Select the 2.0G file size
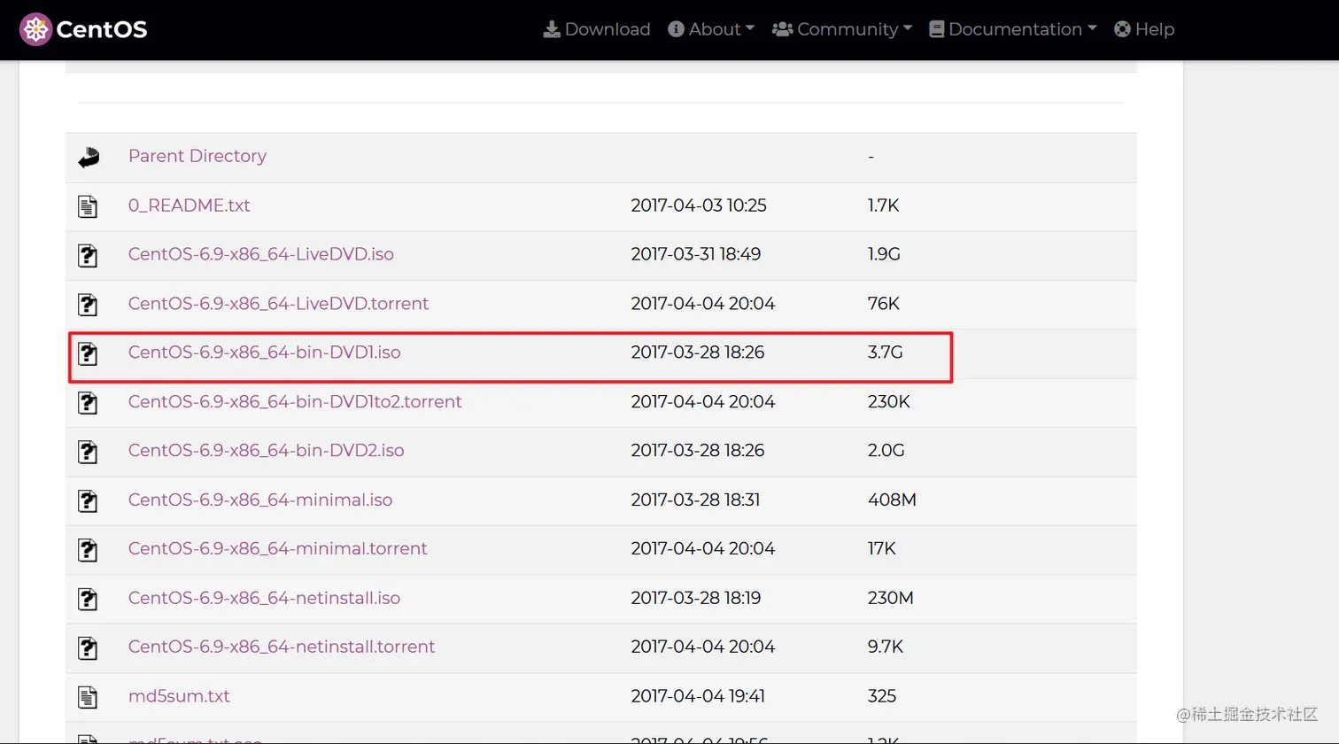Screen dimensions: 1339x744 [x=886, y=451]
